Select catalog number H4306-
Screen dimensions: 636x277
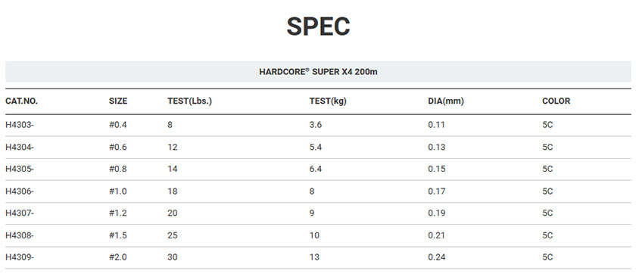(20, 191)
